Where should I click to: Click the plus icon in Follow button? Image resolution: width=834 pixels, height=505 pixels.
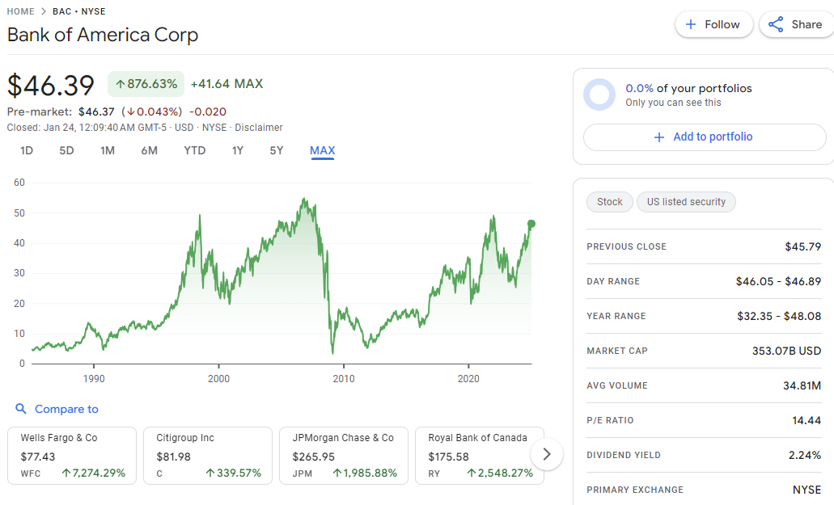pyautogui.click(x=690, y=24)
